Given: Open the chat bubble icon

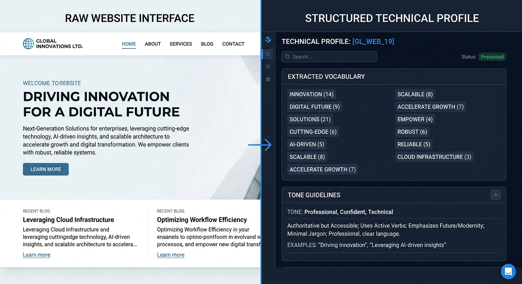Looking at the screenshot, I should [508, 271].
